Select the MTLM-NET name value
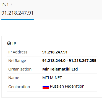This screenshot has width=102, height=100. point(52,78)
